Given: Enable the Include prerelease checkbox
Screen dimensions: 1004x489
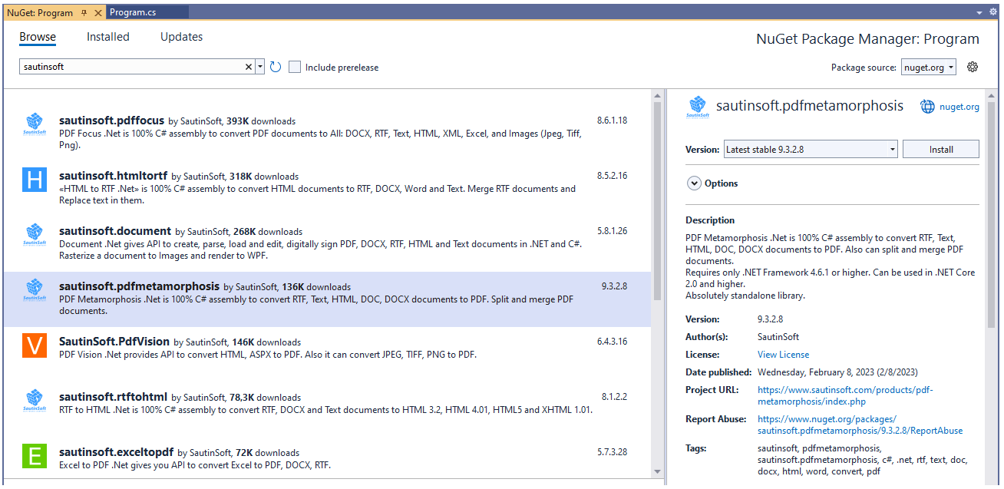Looking at the screenshot, I should (x=295, y=67).
